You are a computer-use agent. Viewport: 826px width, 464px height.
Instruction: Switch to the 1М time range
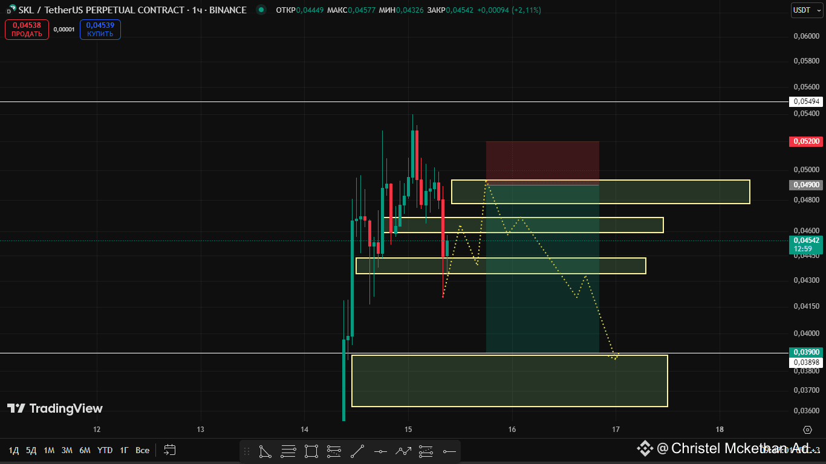pos(49,450)
